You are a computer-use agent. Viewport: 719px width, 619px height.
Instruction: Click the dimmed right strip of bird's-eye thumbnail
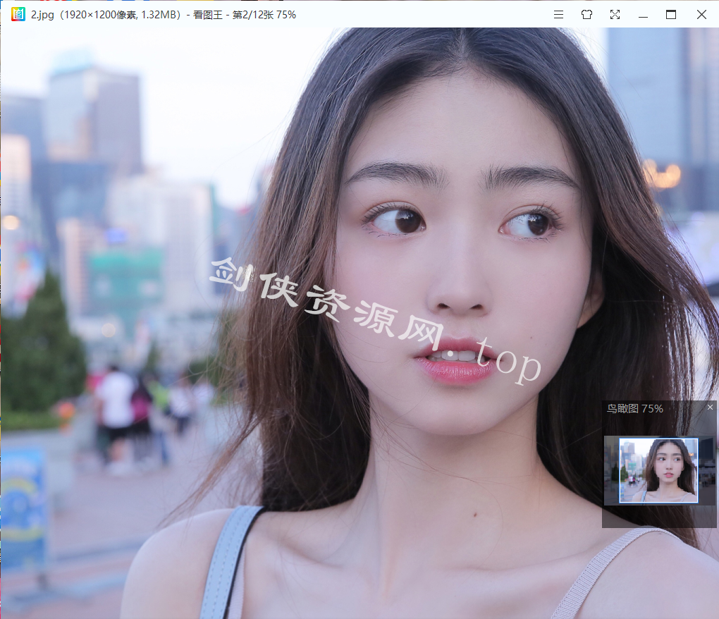706,470
